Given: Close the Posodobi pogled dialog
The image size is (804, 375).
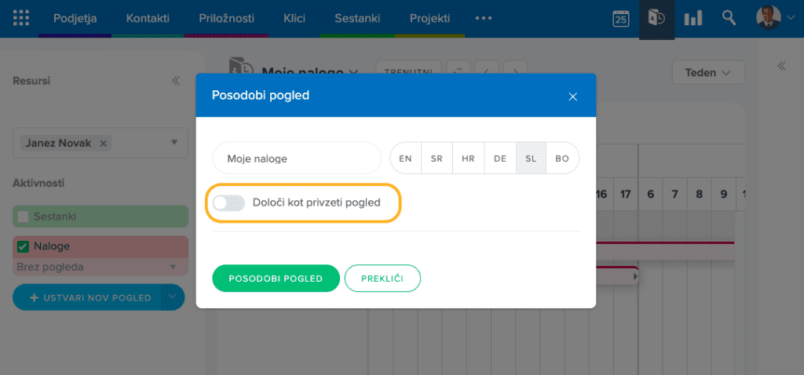Looking at the screenshot, I should pos(573,96).
